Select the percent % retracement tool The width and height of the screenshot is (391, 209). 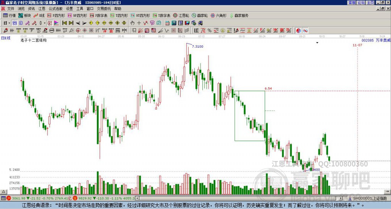210,31
